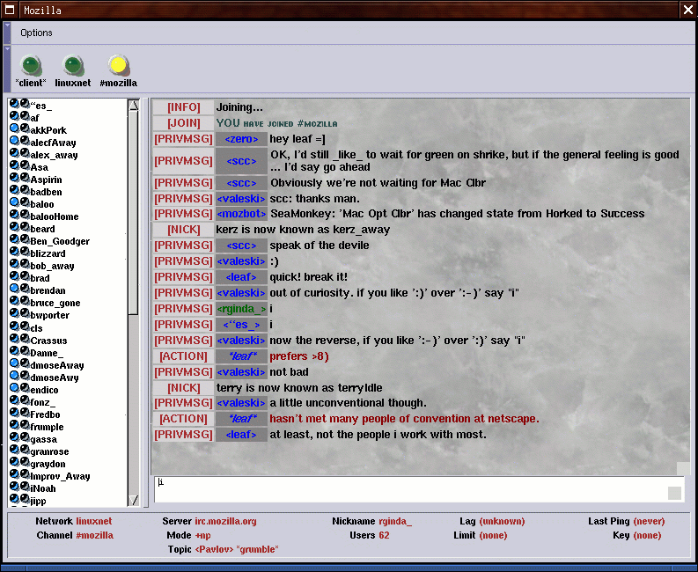
Task: Click the <mozbot> nickname in the chat
Action: coord(241,214)
